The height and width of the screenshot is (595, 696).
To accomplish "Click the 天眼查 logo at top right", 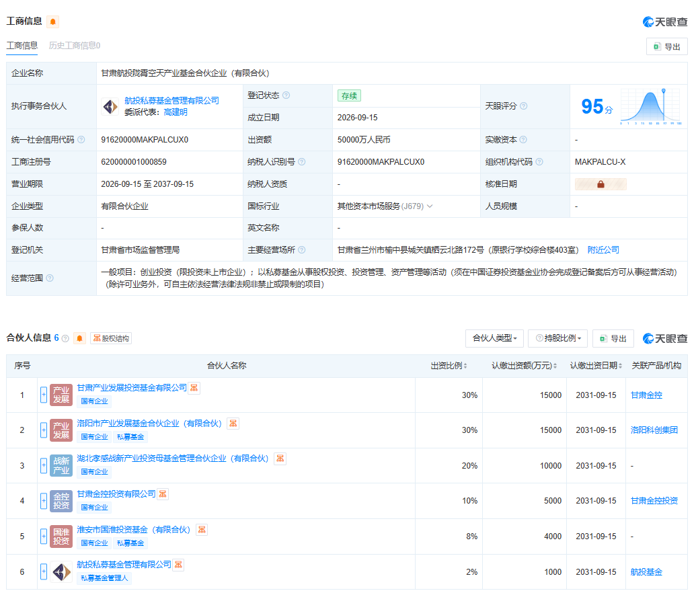I will [665, 22].
